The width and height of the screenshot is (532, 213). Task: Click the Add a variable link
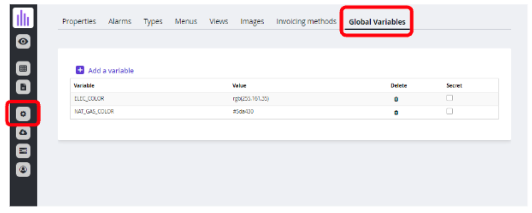pos(111,71)
